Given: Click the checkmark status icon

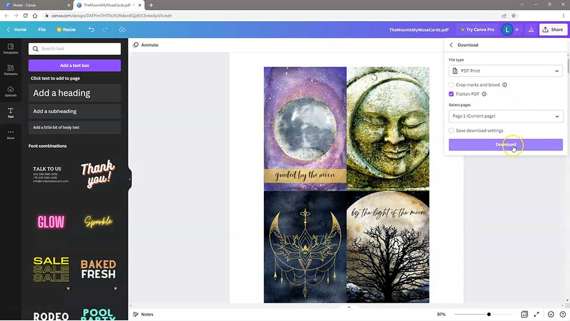Looking at the screenshot, I should (551, 314).
